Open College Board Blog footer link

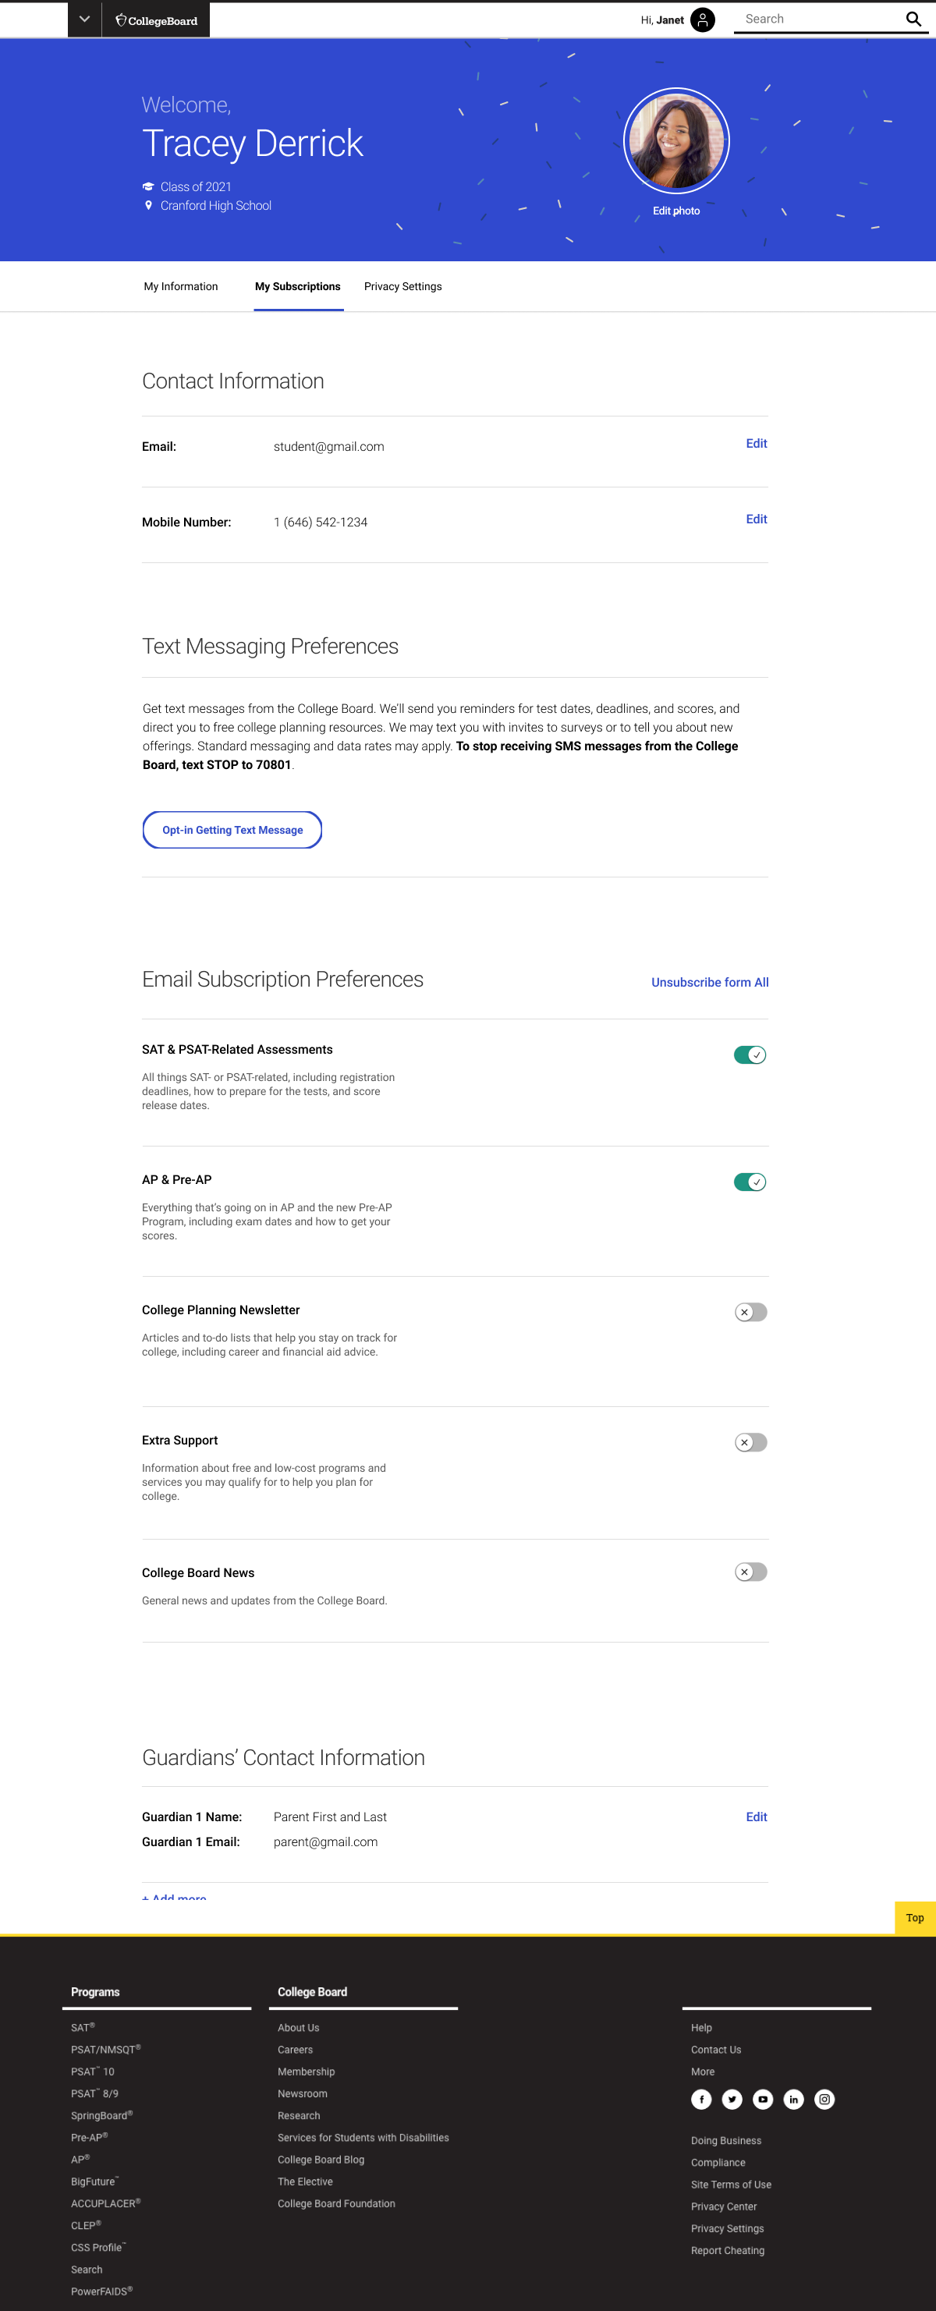tap(321, 2160)
